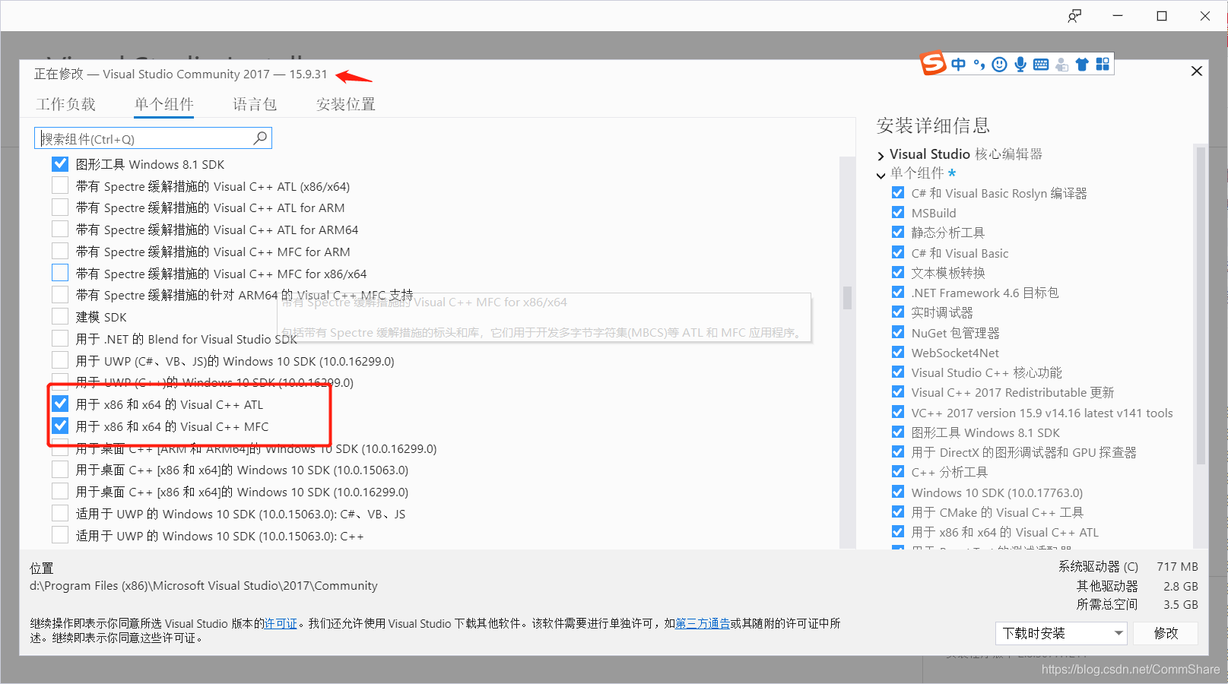1228x684 pixels.
Task: Uncheck 图形工具 Windows 8.1 SDK in component list
Action: [x=60, y=163]
